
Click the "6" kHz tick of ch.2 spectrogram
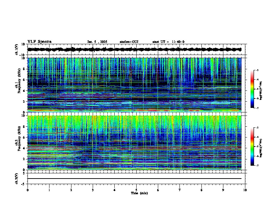point(24,137)
